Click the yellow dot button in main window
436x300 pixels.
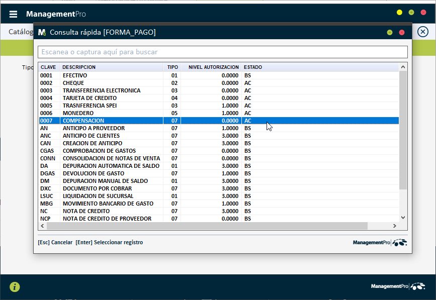[399, 13]
